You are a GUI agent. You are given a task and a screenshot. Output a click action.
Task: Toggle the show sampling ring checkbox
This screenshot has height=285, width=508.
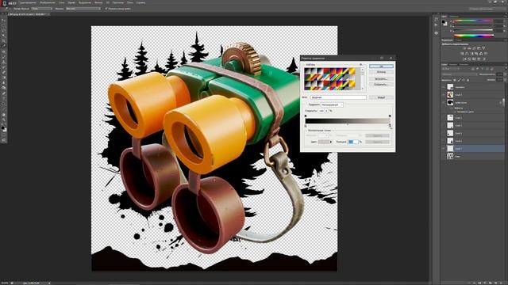click(106, 9)
